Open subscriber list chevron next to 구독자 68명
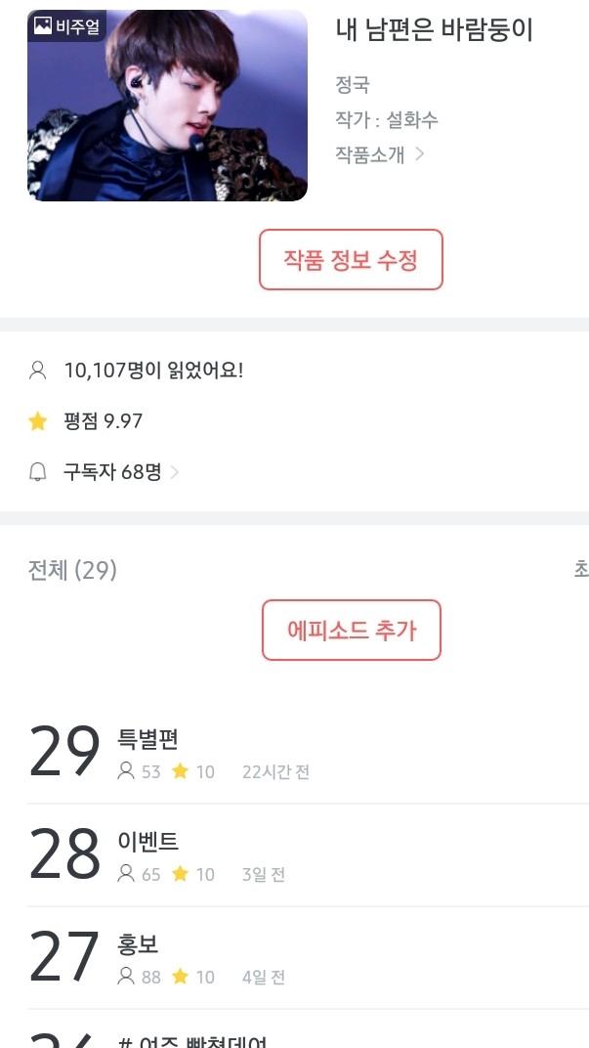 coord(175,473)
